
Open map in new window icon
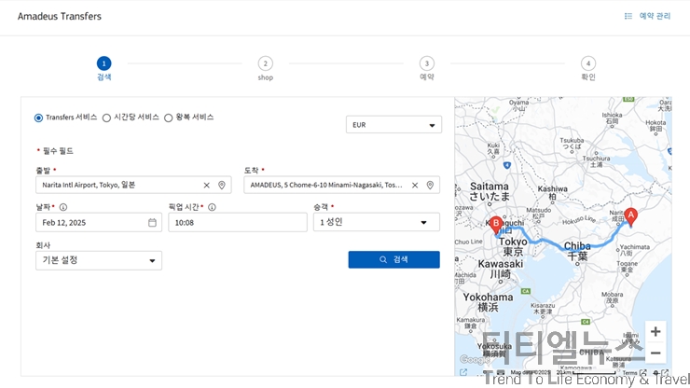click(x=463, y=372)
